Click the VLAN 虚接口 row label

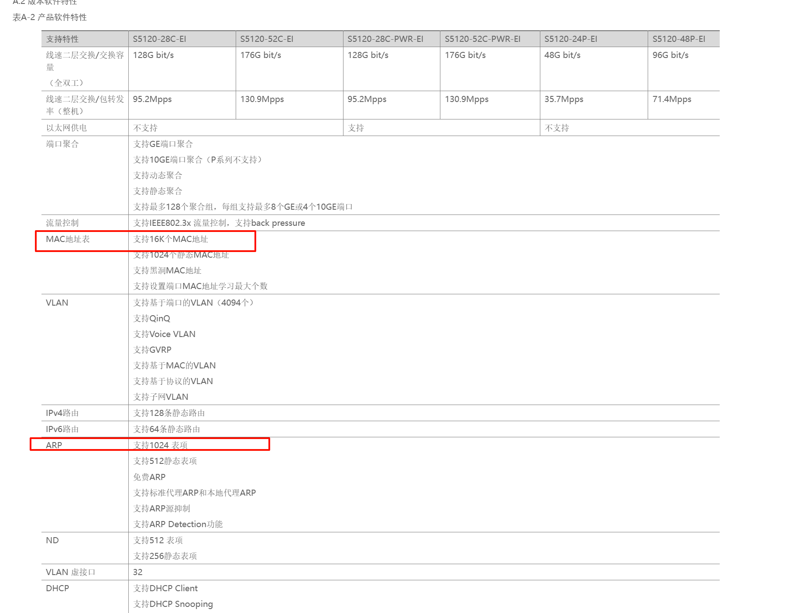coord(71,572)
